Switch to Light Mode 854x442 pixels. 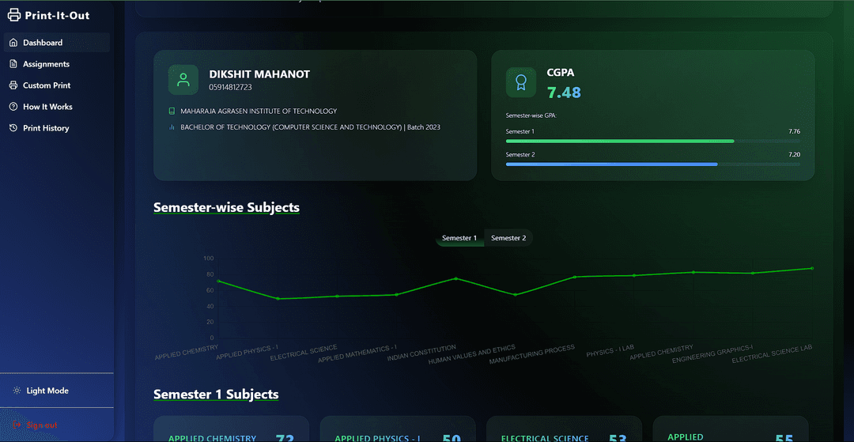tap(57, 391)
